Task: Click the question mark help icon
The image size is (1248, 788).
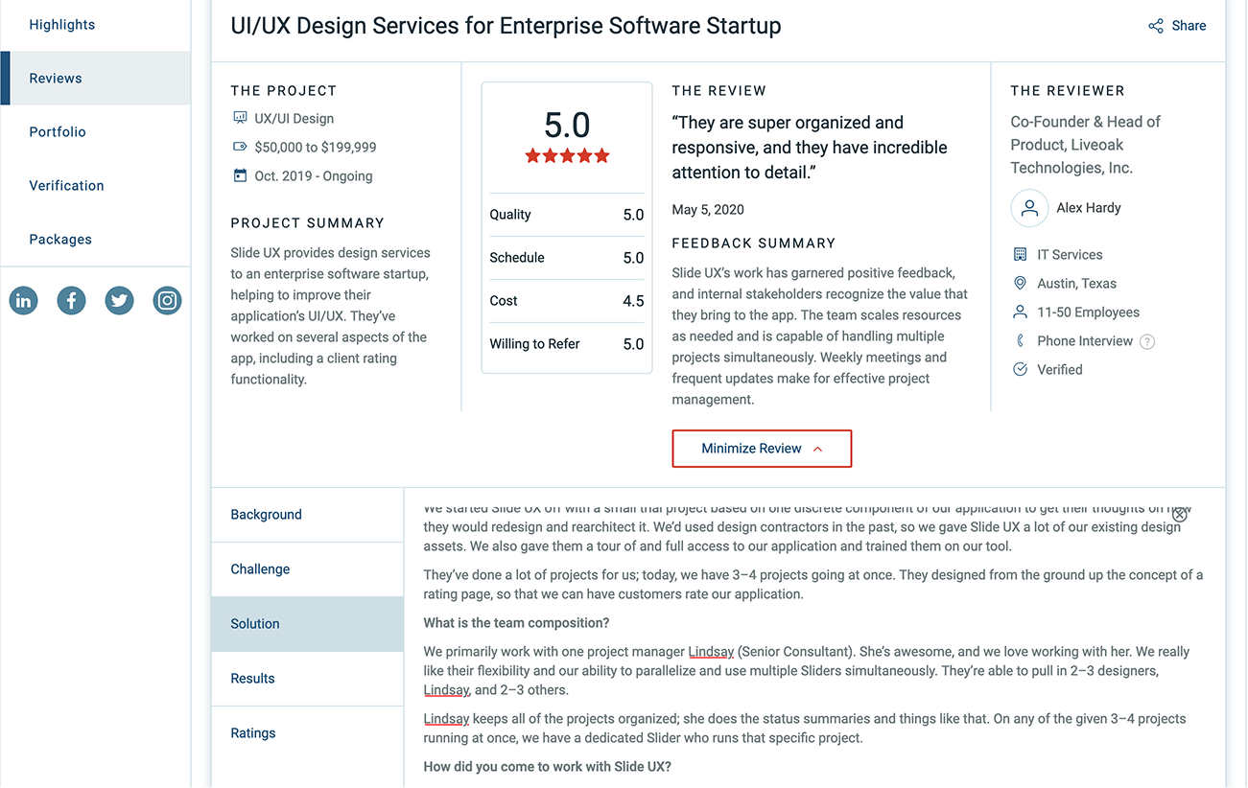Action: pyautogui.click(x=1147, y=341)
